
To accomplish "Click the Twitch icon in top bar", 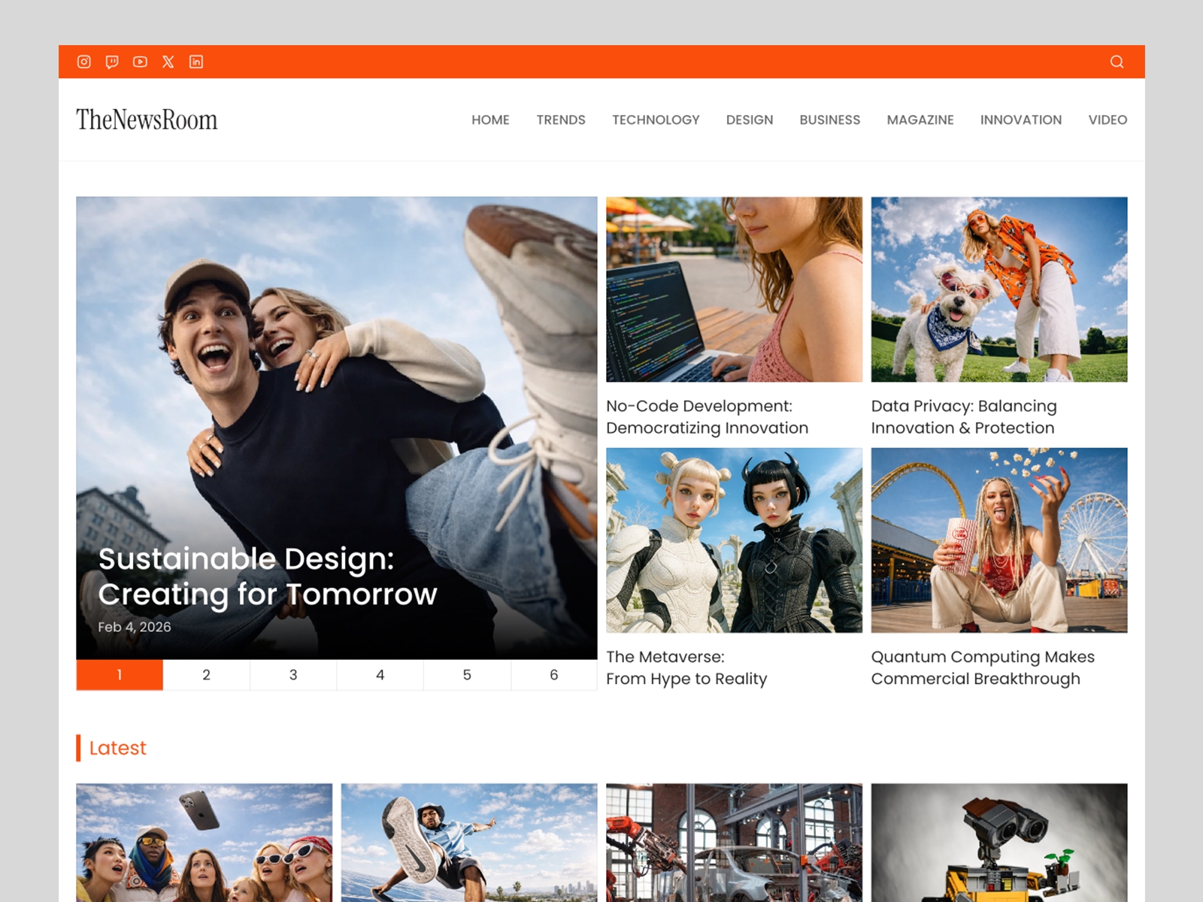I will click(x=112, y=62).
